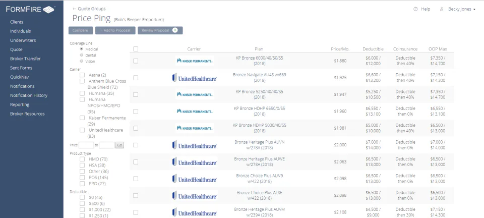Click the Kaiser logo for KP Bronze HDHP 5000/40/S5

[x=195, y=128]
